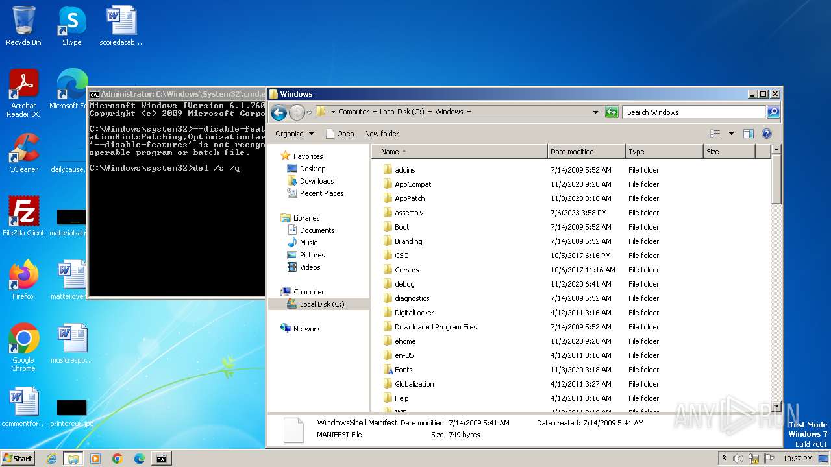
Task: Open the Music library
Action: pyautogui.click(x=308, y=243)
